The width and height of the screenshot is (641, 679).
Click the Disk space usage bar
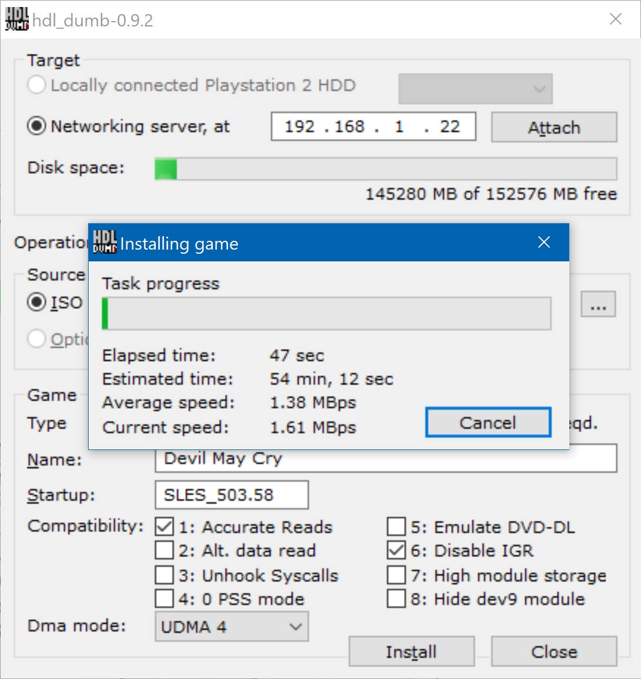coord(386,169)
